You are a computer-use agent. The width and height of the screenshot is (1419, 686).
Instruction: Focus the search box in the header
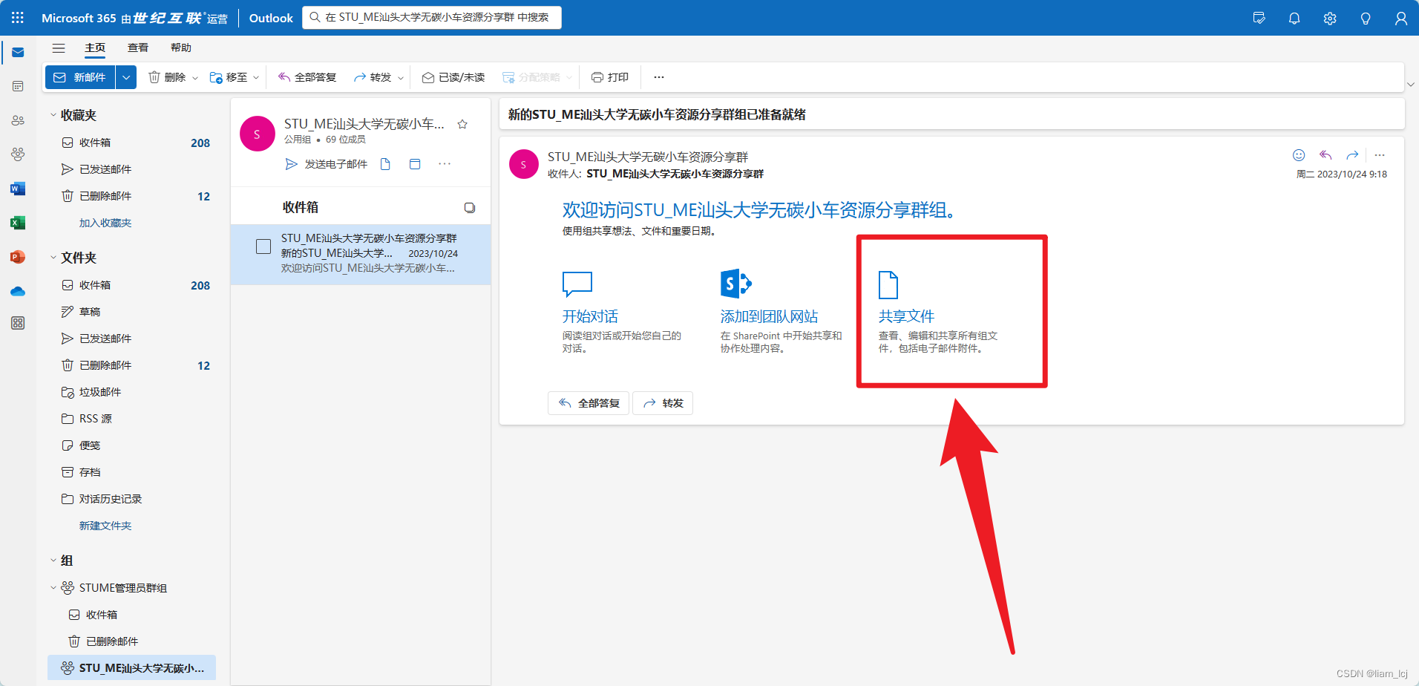[x=432, y=18]
